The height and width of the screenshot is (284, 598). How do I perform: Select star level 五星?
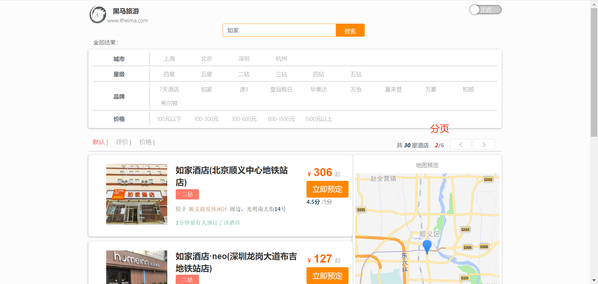coord(206,74)
